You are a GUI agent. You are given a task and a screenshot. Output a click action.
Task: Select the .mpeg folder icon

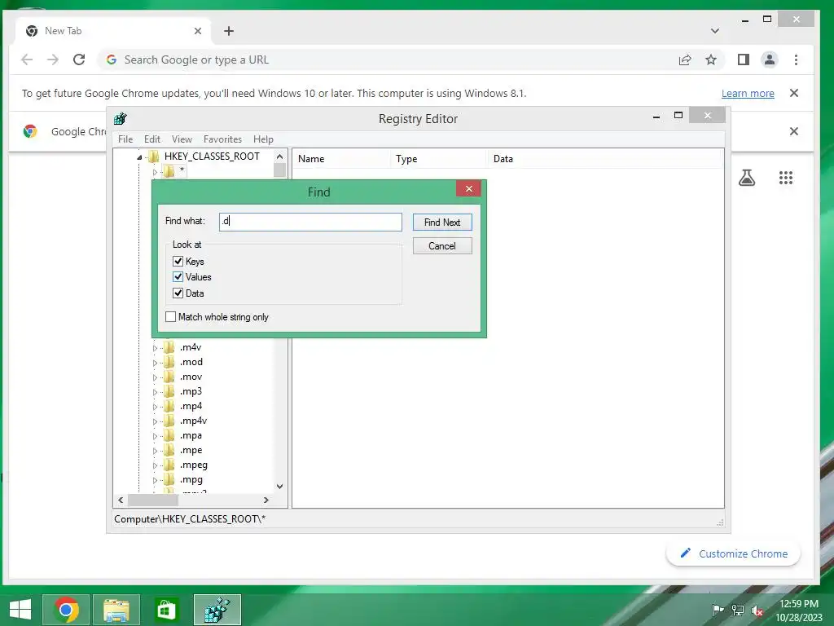coord(169,465)
